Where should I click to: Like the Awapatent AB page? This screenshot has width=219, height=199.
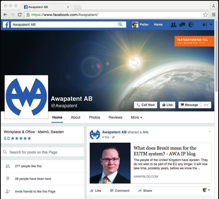point(168,105)
